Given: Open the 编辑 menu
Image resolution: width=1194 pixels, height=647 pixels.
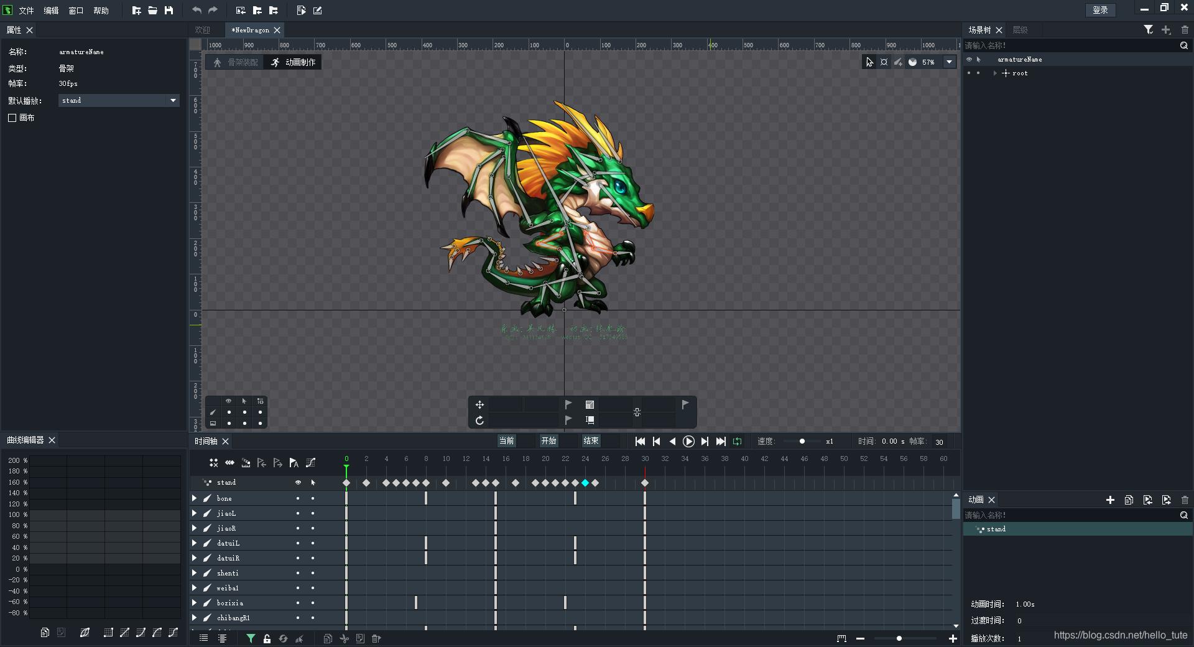Looking at the screenshot, I should coord(51,11).
